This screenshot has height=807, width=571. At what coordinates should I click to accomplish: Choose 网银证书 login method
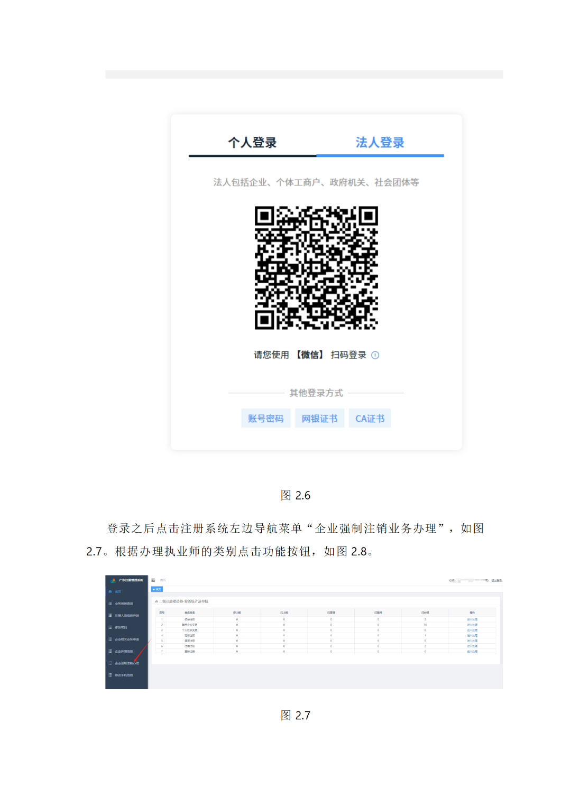click(x=319, y=418)
